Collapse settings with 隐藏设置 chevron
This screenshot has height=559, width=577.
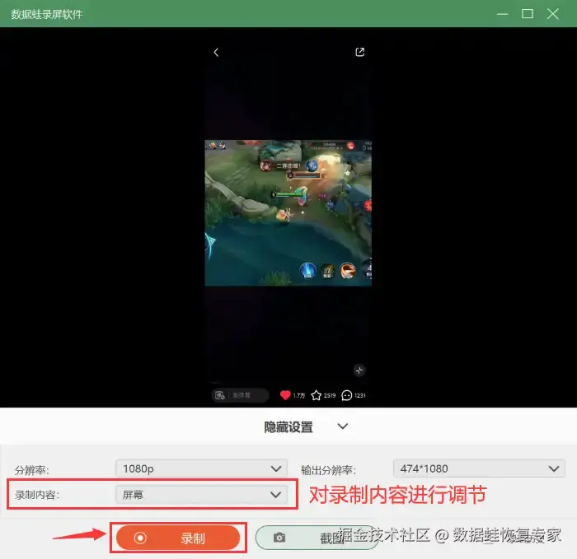[x=343, y=426]
